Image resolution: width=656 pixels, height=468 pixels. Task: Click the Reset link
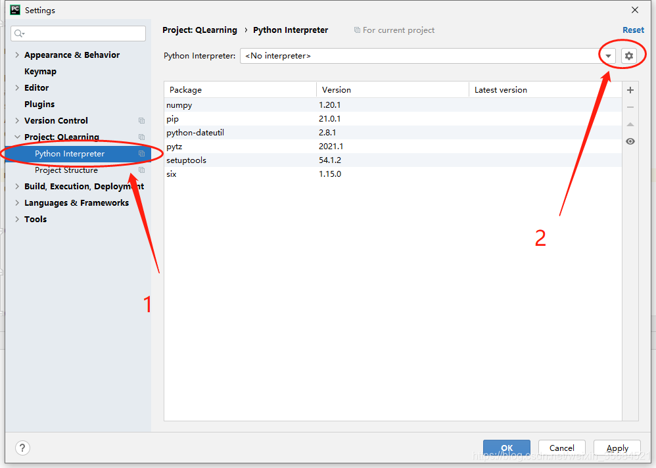click(633, 30)
